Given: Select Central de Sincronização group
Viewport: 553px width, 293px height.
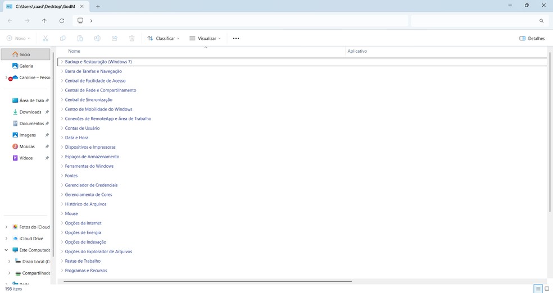Looking at the screenshot, I should pyautogui.click(x=89, y=100).
